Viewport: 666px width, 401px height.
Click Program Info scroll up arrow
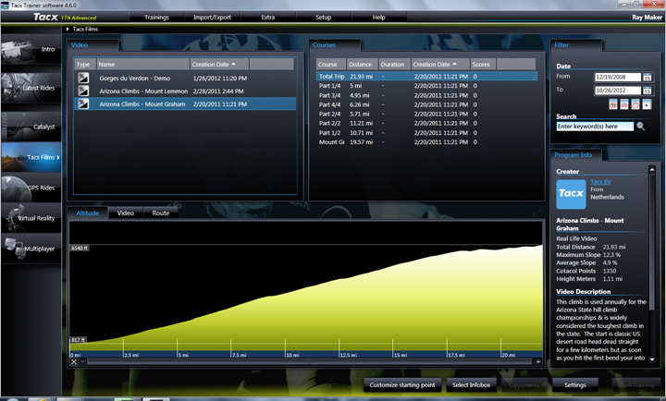pyautogui.click(x=652, y=169)
